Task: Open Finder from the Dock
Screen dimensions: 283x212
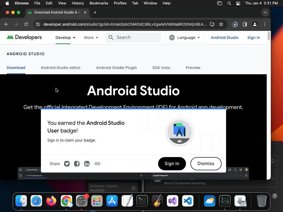Action: pyautogui.click(x=21, y=201)
